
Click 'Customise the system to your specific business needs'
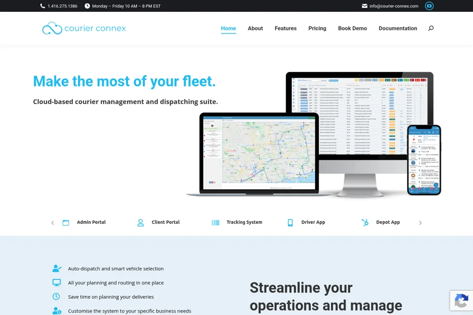130,311
